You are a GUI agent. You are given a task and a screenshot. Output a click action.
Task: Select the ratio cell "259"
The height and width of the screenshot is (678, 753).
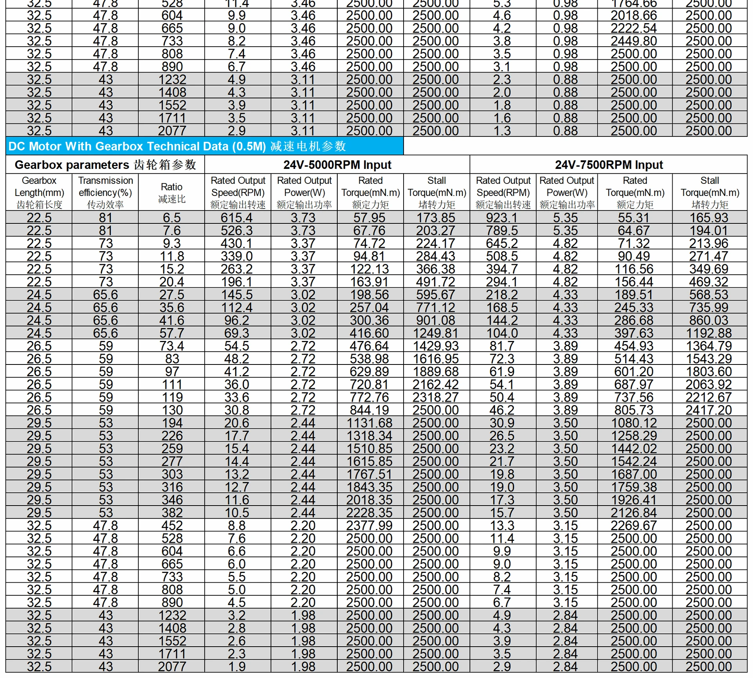pos(172,449)
